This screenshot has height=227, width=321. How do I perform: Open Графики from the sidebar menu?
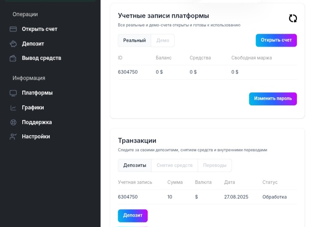33,107
